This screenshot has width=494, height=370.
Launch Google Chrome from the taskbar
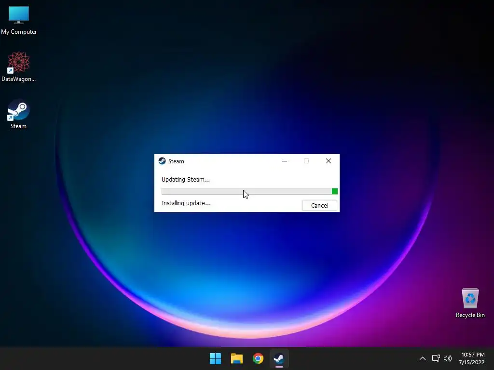click(258, 358)
